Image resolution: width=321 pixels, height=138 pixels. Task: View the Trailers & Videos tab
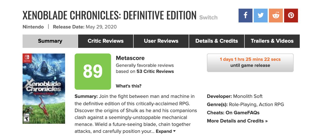272,41
